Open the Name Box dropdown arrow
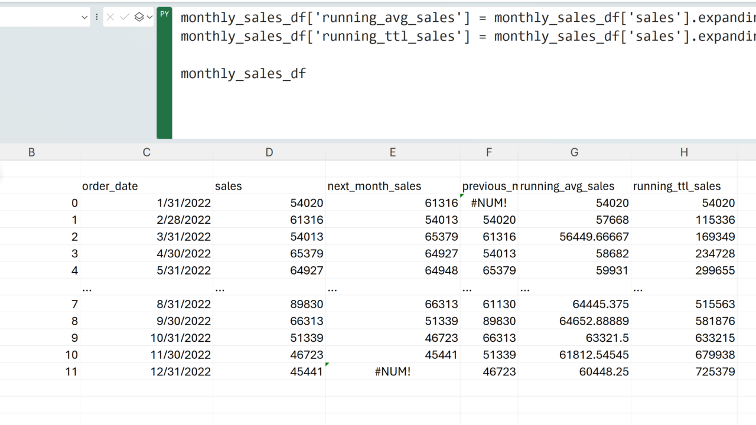756x425 pixels. tap(84, 17)
